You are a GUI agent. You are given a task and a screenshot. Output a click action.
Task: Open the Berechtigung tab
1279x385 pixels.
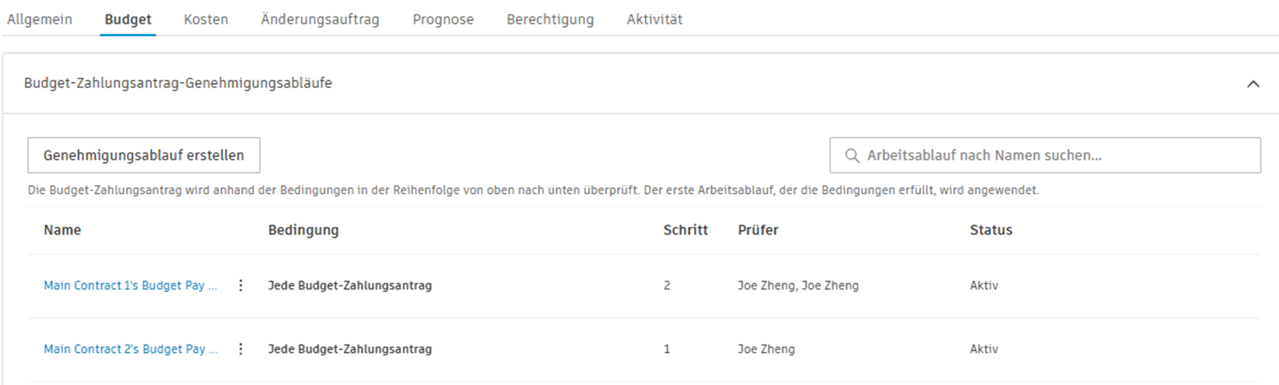point(550,19)
